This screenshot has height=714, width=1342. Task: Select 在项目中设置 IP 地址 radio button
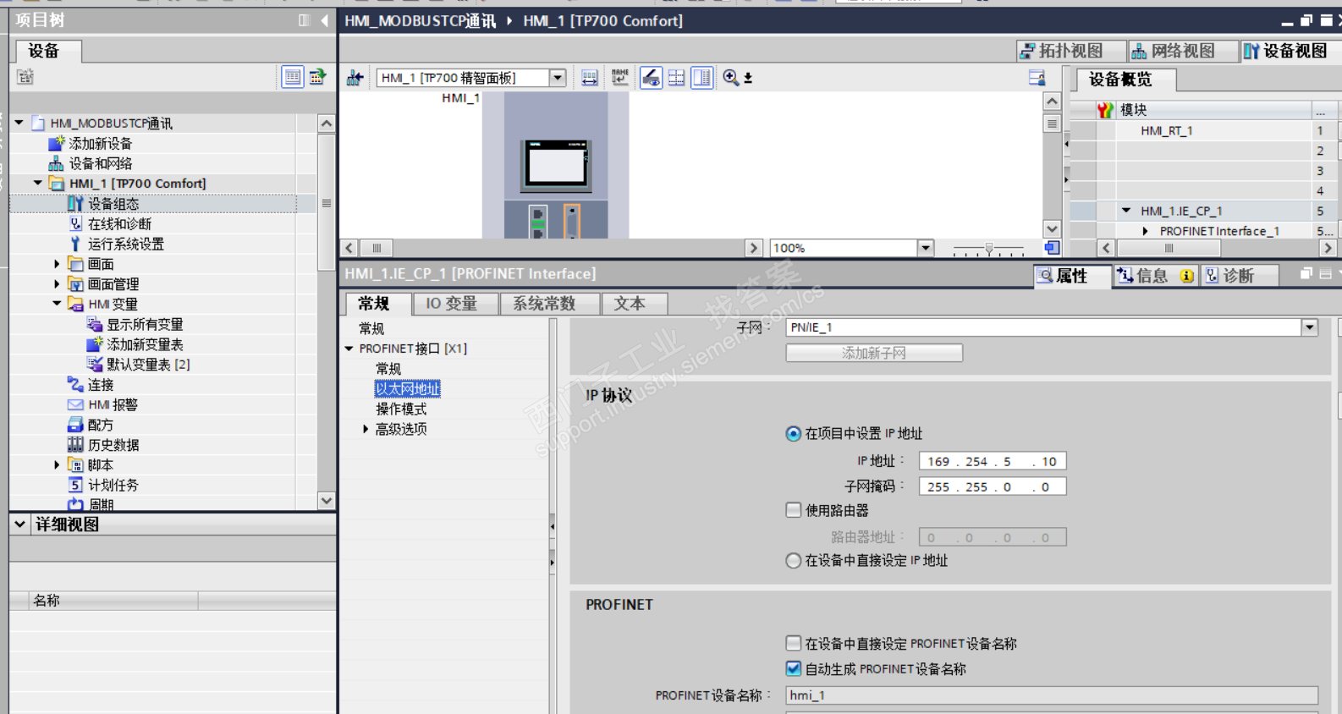(x=793, y=434)
